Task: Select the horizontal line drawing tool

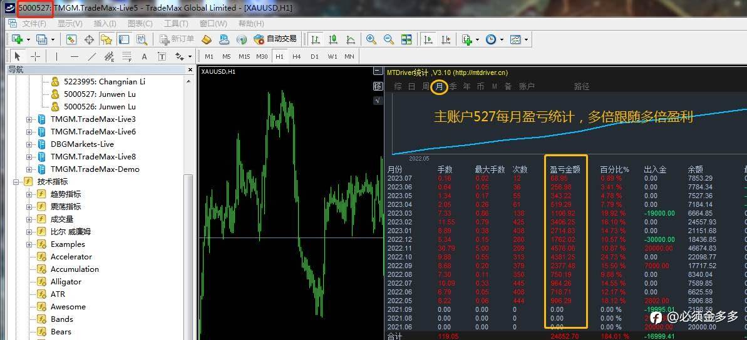Action: coord(75,57)
